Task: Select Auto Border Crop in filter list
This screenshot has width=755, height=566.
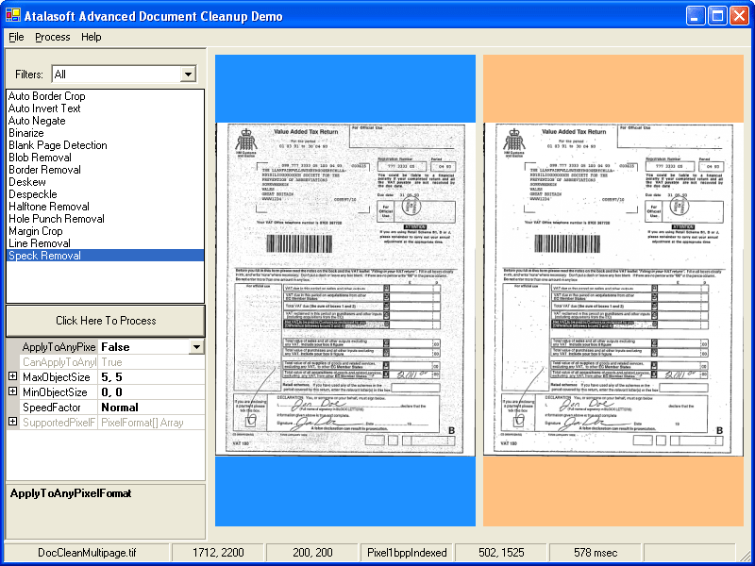Action: coord(47,96)
